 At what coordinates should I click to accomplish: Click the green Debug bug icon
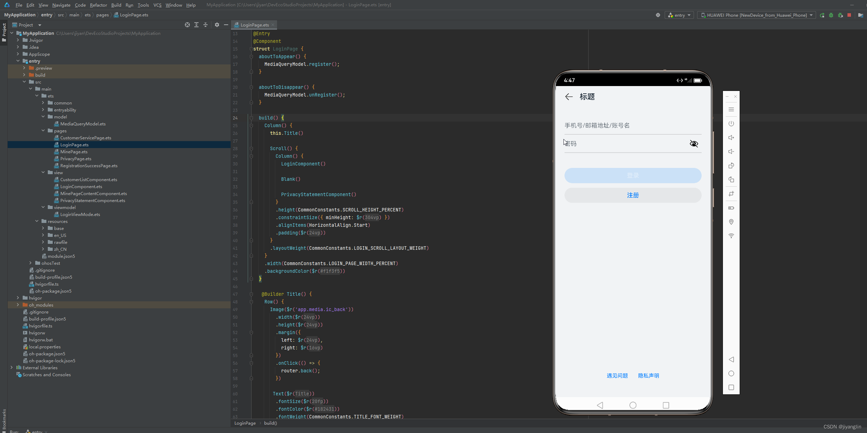point(831,15)
